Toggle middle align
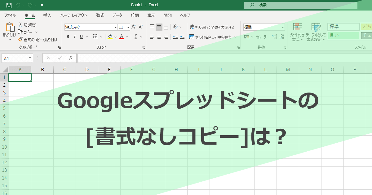Screen dimensions: 372x195 point(159,27)
